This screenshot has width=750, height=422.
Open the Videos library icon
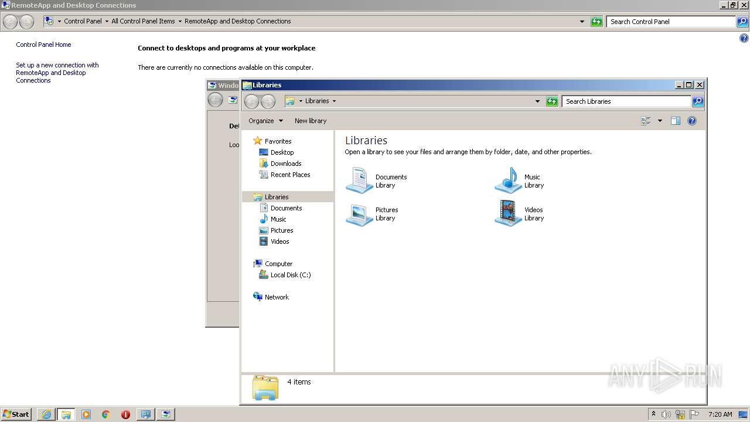click(x=508, y=214)
